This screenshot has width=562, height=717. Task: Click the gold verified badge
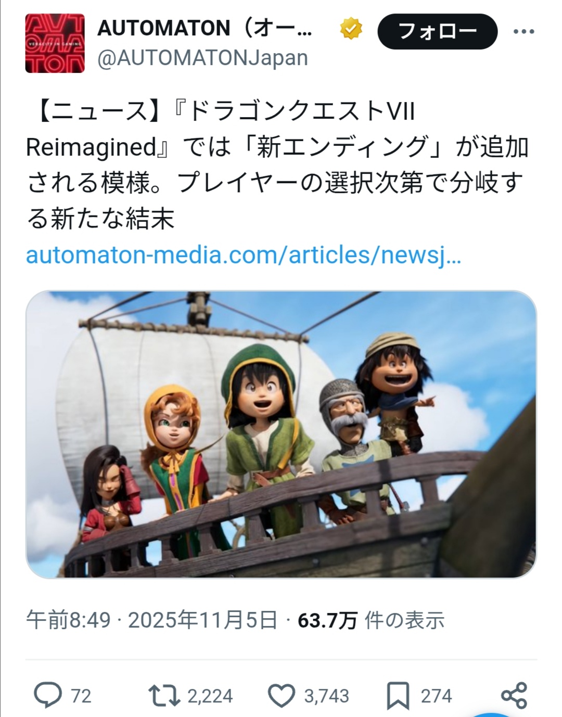click(351, 29)
